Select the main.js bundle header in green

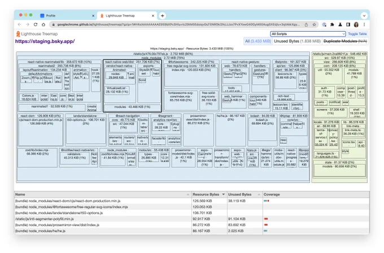click(339, 54)
